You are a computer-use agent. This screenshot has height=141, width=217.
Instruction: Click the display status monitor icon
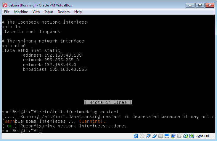point(167,136)
